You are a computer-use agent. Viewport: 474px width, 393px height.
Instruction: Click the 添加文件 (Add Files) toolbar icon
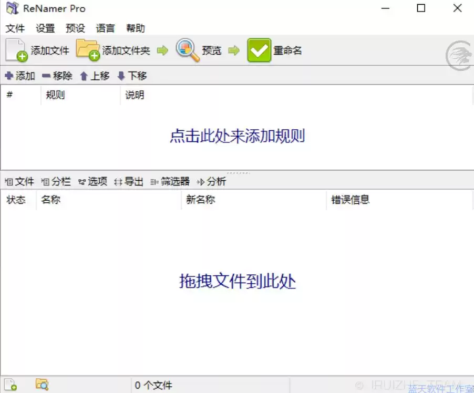16,50
